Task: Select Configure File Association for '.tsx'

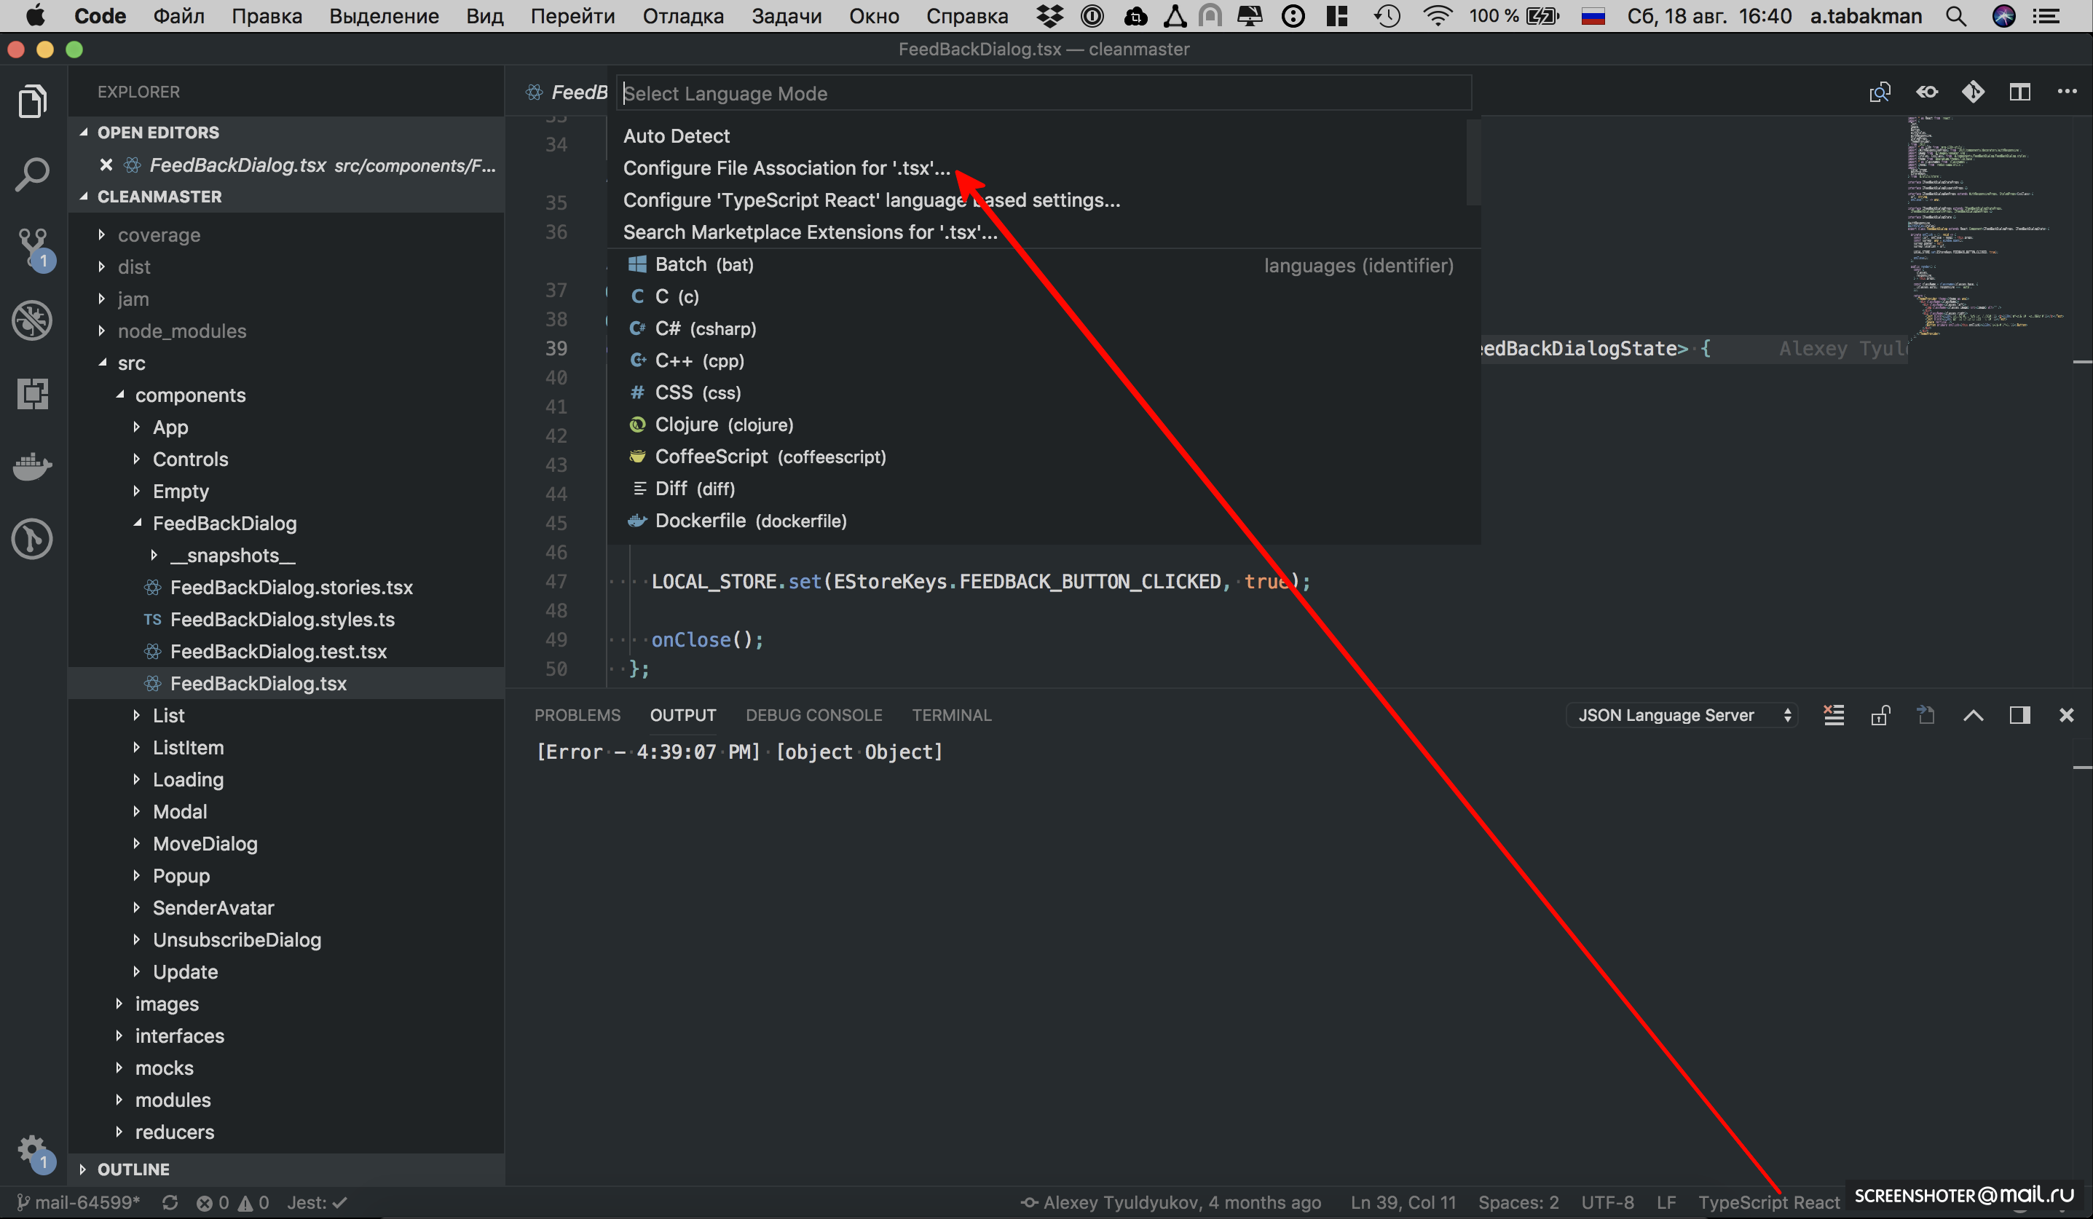Action: click(786, 167)
